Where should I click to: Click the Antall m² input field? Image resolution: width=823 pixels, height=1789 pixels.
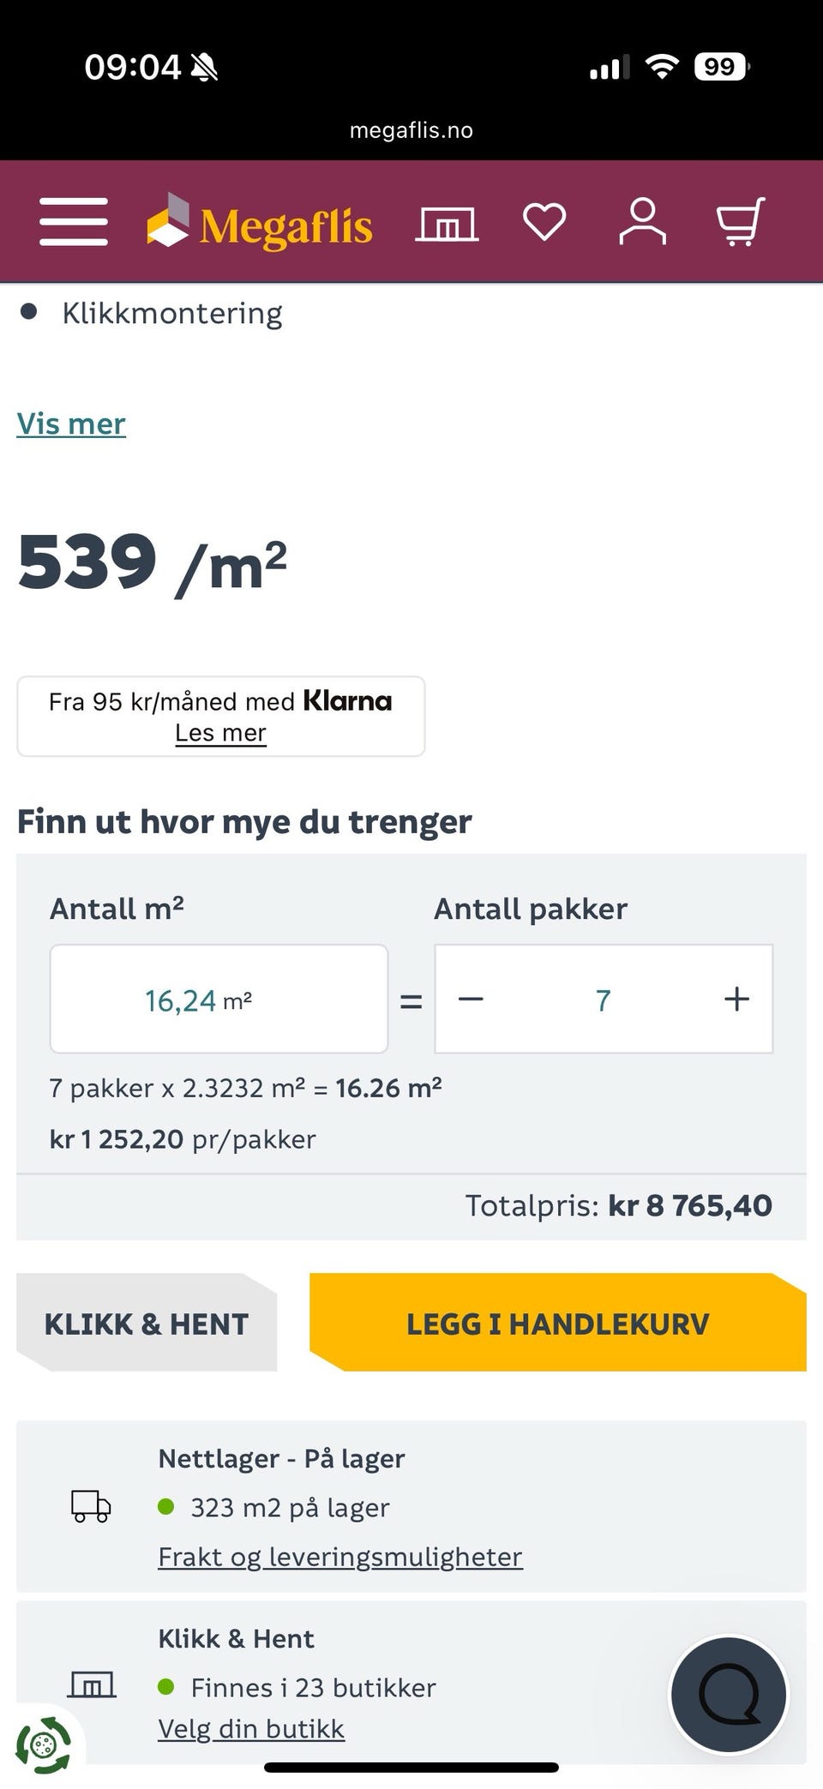pos(219,1000)
